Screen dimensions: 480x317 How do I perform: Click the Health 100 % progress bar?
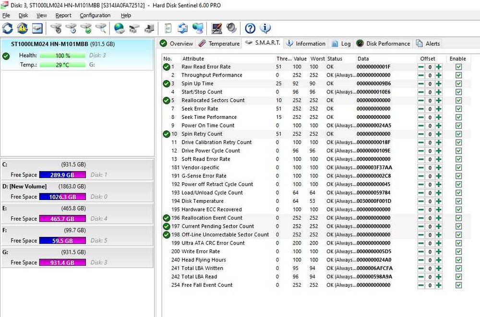(x=62, y=56)
